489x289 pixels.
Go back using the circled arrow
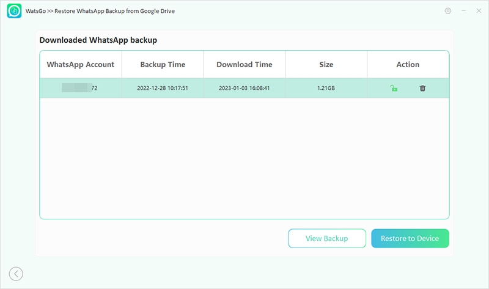point(16,274)
